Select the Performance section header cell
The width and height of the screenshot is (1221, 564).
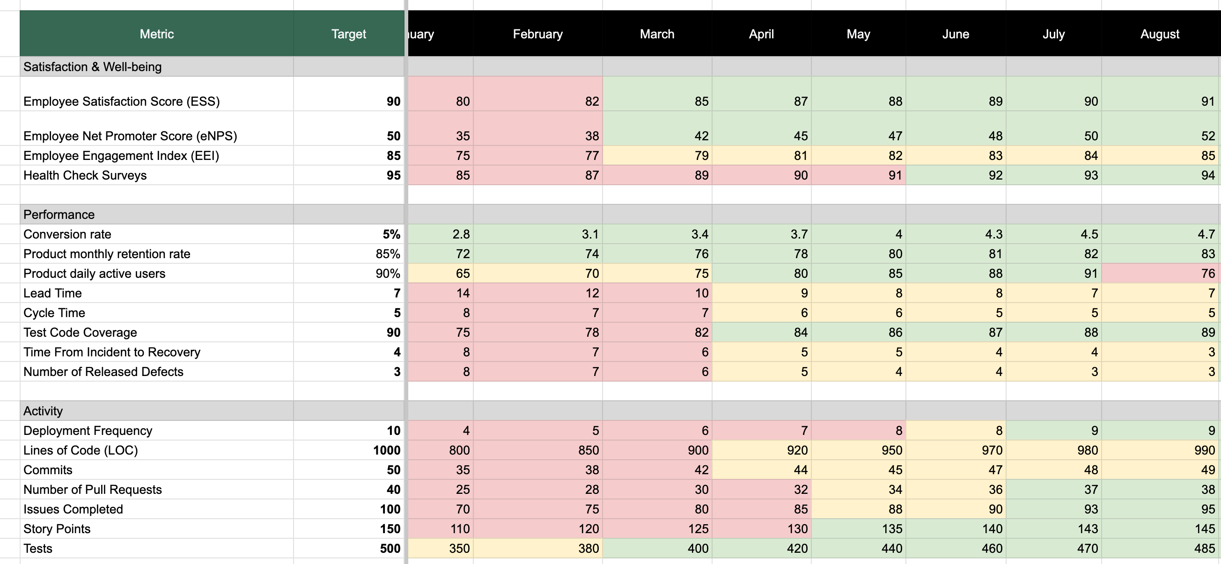point(156,215)
